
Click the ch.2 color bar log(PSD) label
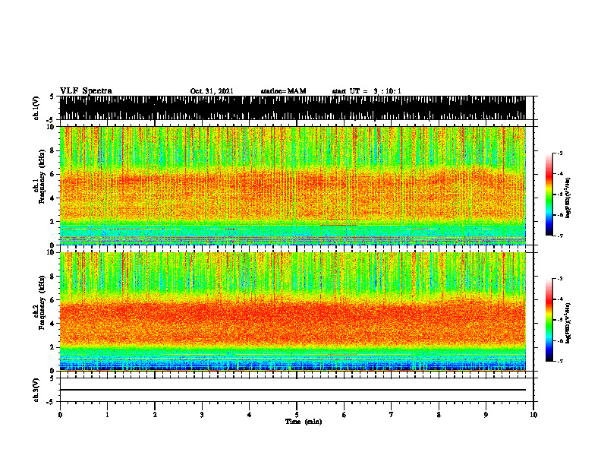[568, 323]
